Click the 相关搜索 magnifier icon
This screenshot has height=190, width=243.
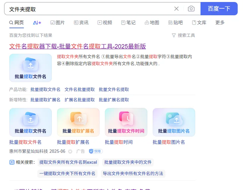(12, 162)
